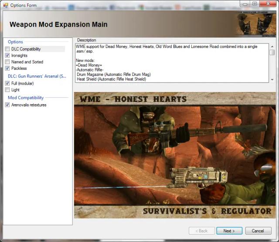Tick the Named and Sorted checkbox

[x=7, y=62]
